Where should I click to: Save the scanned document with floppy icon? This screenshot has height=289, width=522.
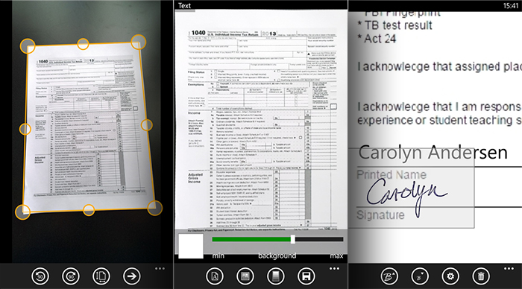point(306,276)
